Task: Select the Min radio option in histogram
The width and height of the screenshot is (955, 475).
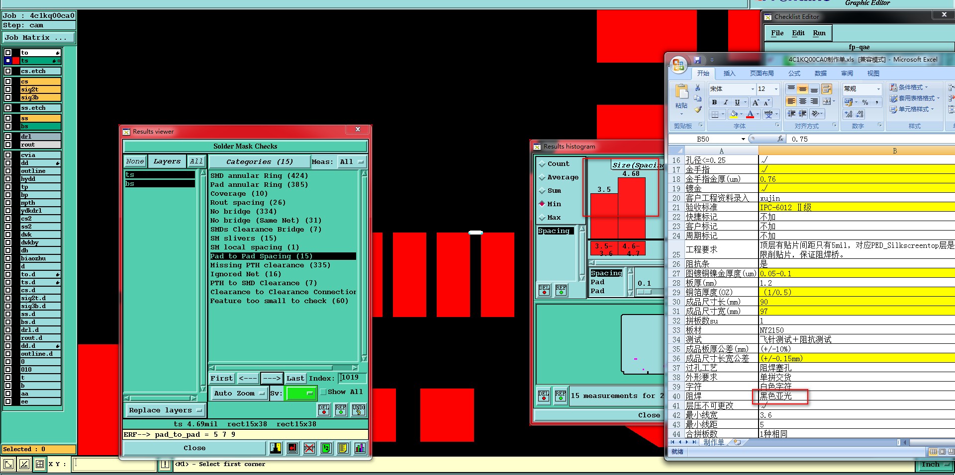Action: [542, 204]
